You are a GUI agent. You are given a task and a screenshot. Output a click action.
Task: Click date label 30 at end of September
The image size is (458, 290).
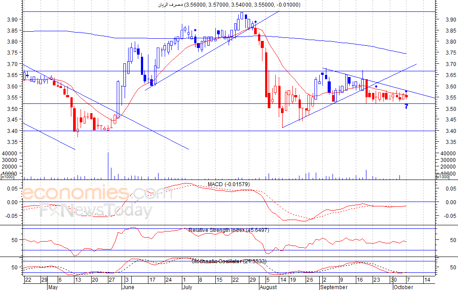tap(394, 280)
